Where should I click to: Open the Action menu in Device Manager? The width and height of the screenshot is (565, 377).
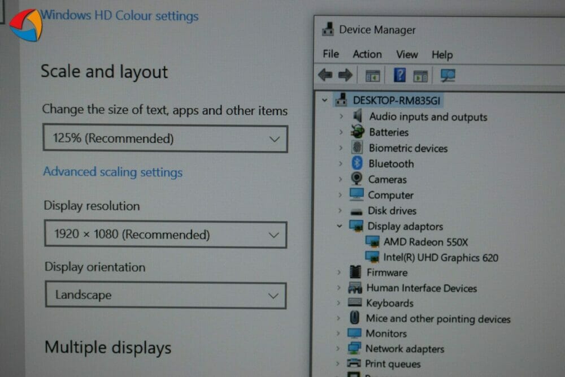367,54
